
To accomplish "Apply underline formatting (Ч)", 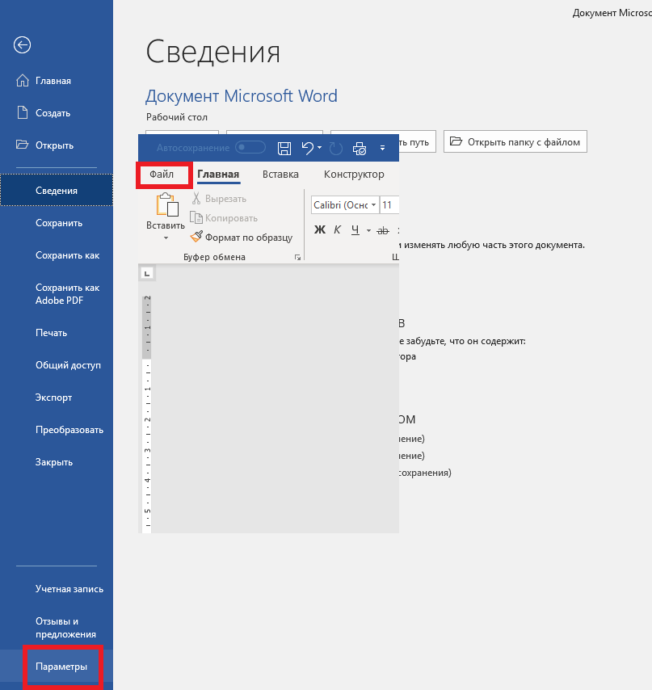I will tap(355, 230).
